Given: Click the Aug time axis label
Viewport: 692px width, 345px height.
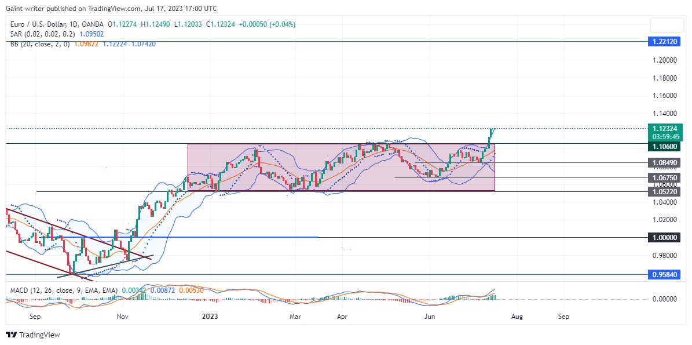Looking at the screenshot, I should [517, 316].
